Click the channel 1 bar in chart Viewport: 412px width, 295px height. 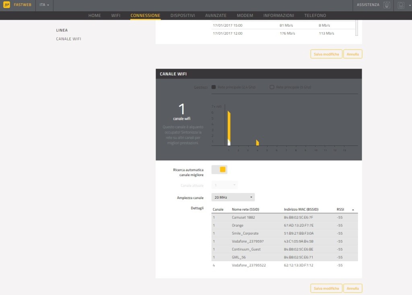pos(229,127)
